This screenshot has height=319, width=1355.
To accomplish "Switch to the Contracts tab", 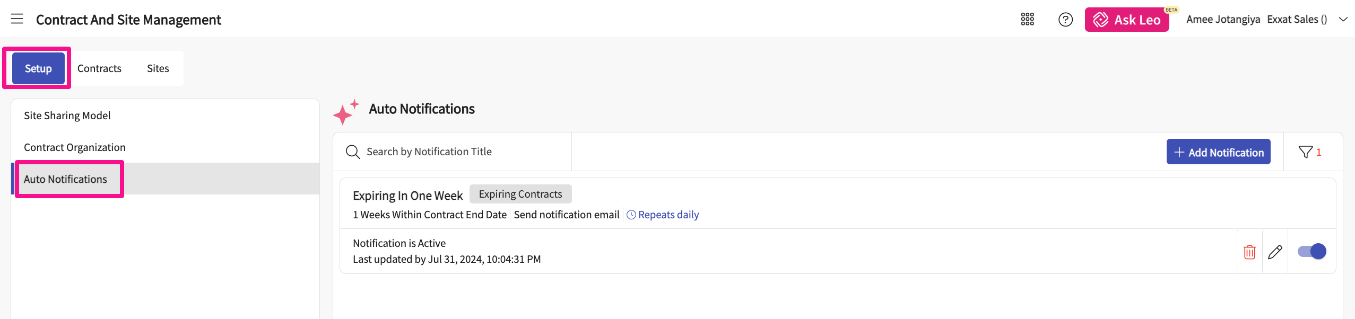I will (99, 68).
